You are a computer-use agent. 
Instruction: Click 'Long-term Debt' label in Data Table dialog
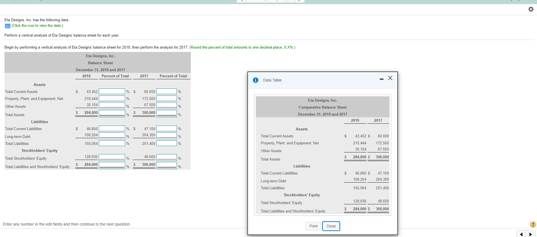[273, 181]
